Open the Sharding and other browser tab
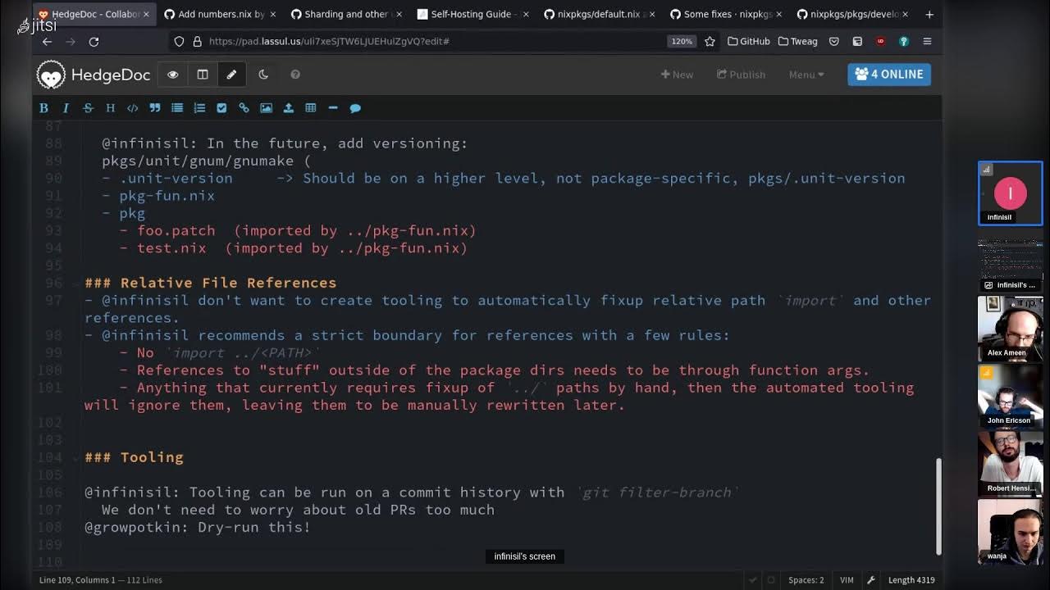This screenshot has height=590, width=1050. pyautogui.click(x=339, y=14)
